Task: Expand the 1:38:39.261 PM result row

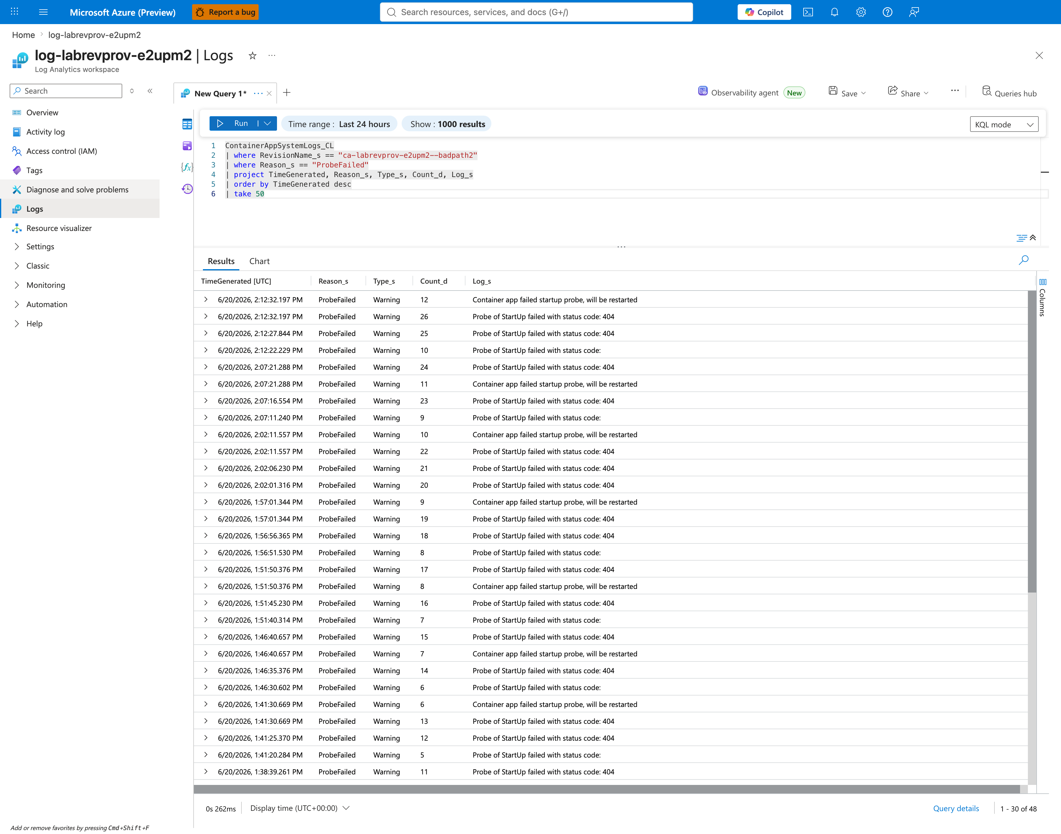Action: [206, 771]
